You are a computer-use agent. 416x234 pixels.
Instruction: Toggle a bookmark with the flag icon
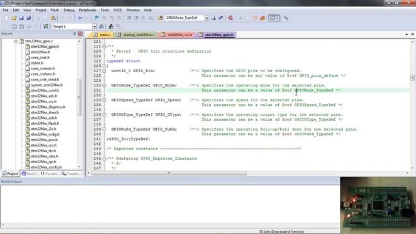point(97,18)
